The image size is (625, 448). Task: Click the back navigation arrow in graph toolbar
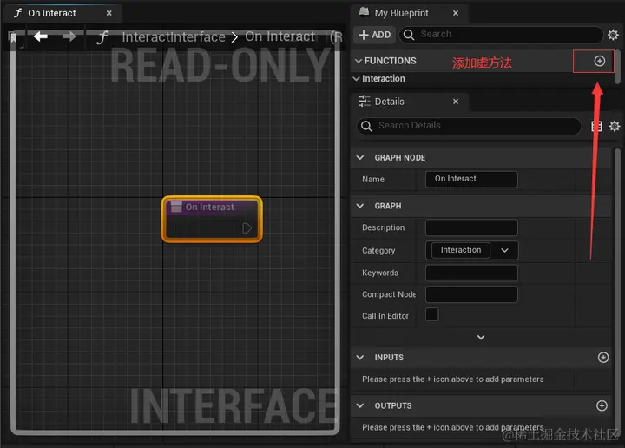(41, 36)
